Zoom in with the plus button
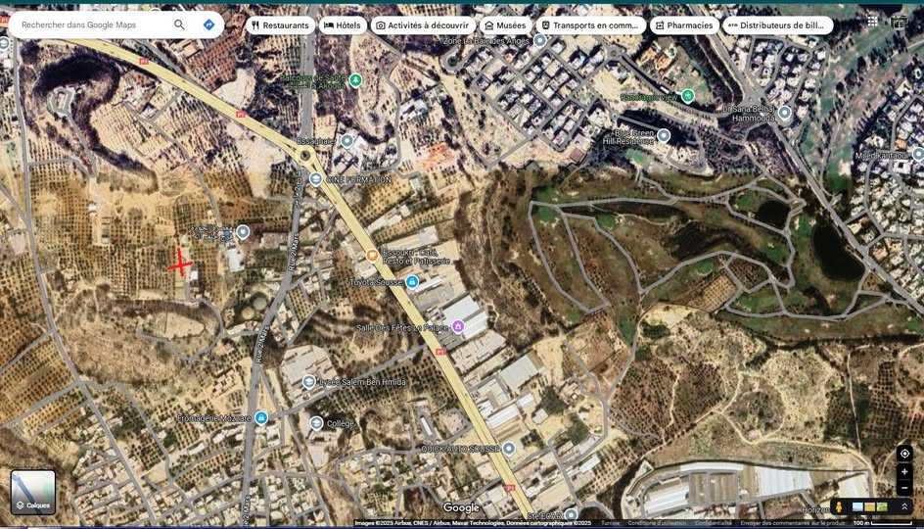Screen dimensions: 924x529 click(903, 472)
